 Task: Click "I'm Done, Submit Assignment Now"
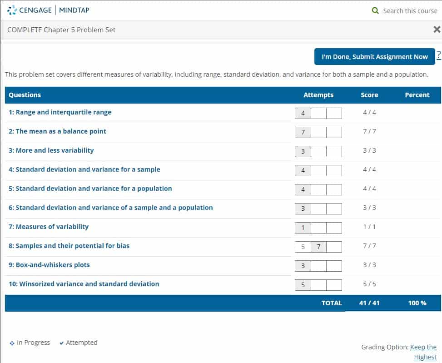pyautogui.click(x=374, y=56)
